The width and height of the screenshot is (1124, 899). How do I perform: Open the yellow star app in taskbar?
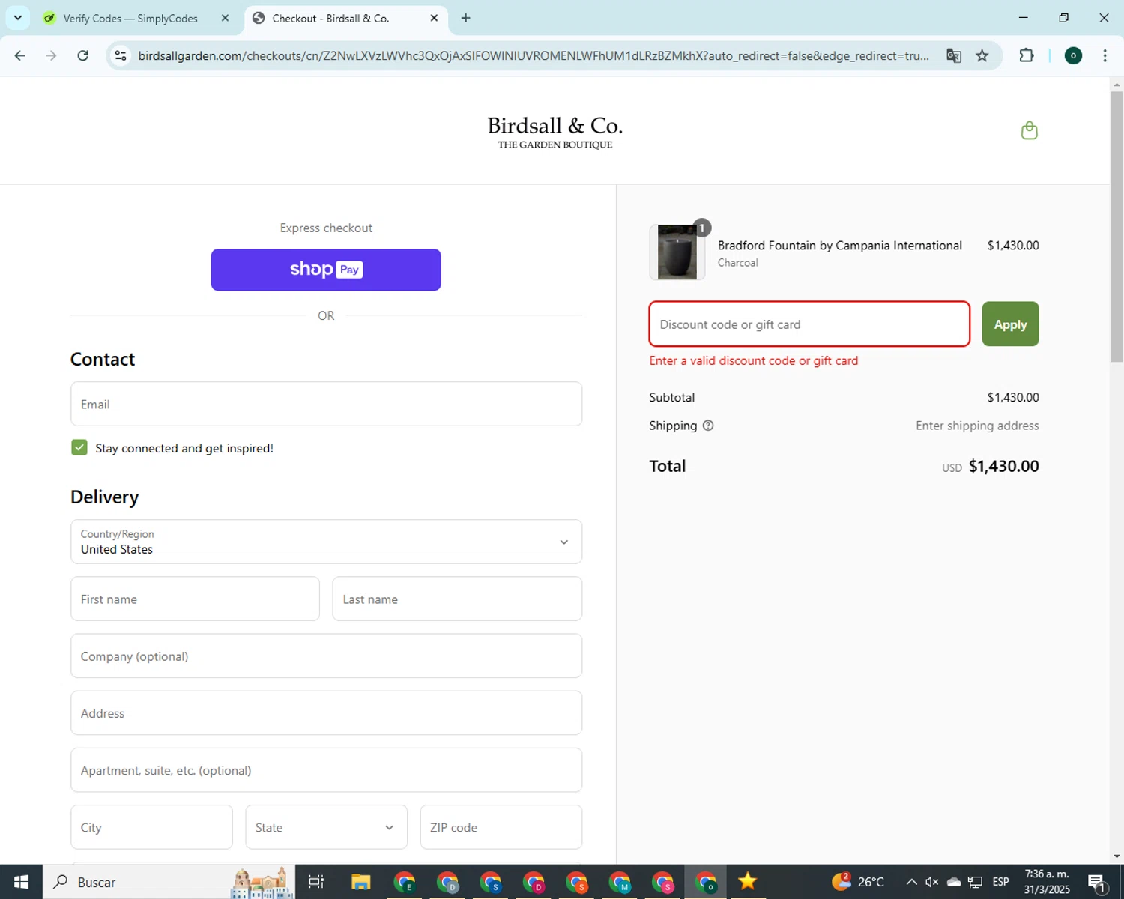(x=748, y=882)
